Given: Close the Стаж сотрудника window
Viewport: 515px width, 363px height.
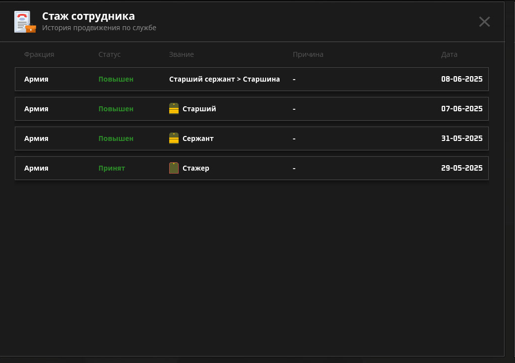Looking at the screenshot, I should [484, 22].
